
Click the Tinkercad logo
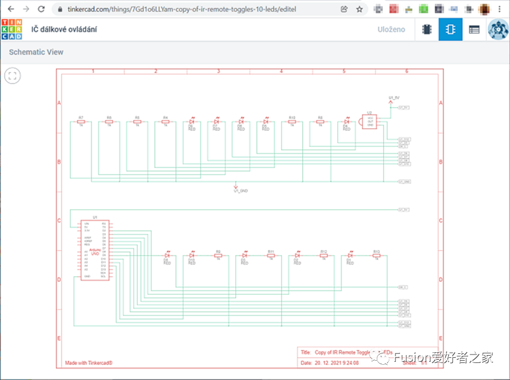[12, 29]
